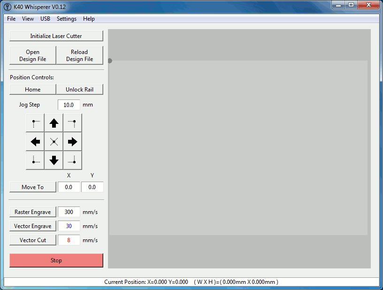
Task: Click the K40 Whisperer title bar icon
Action: coord(8,7)
